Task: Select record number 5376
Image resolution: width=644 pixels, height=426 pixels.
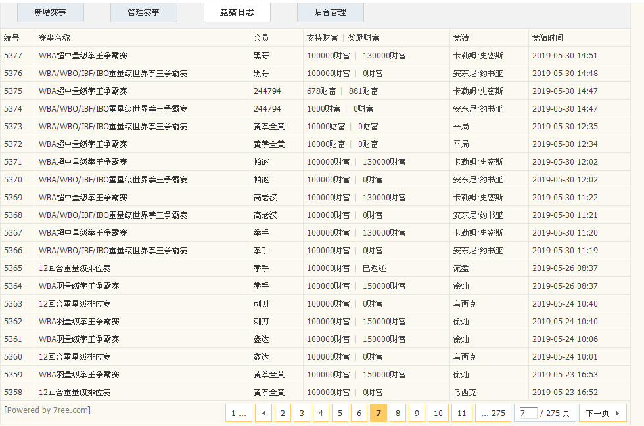Action: click(x=13, y=73)
